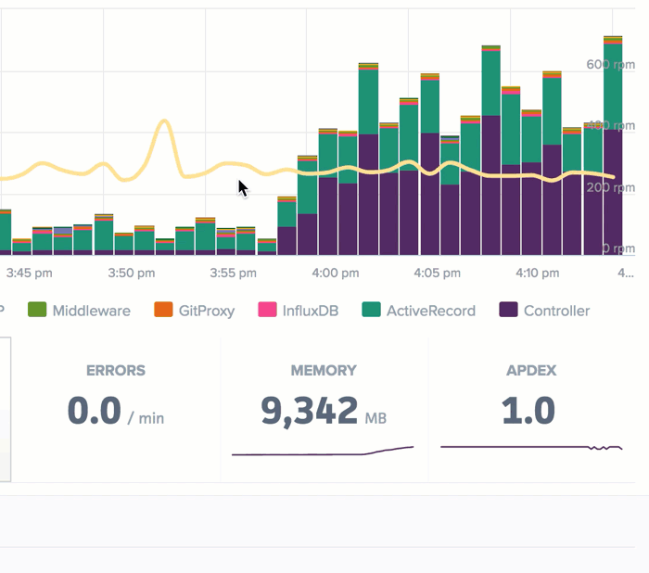Open the Apdex 1.0 card
Screen dimensions: 649x573
pos(531,410)
